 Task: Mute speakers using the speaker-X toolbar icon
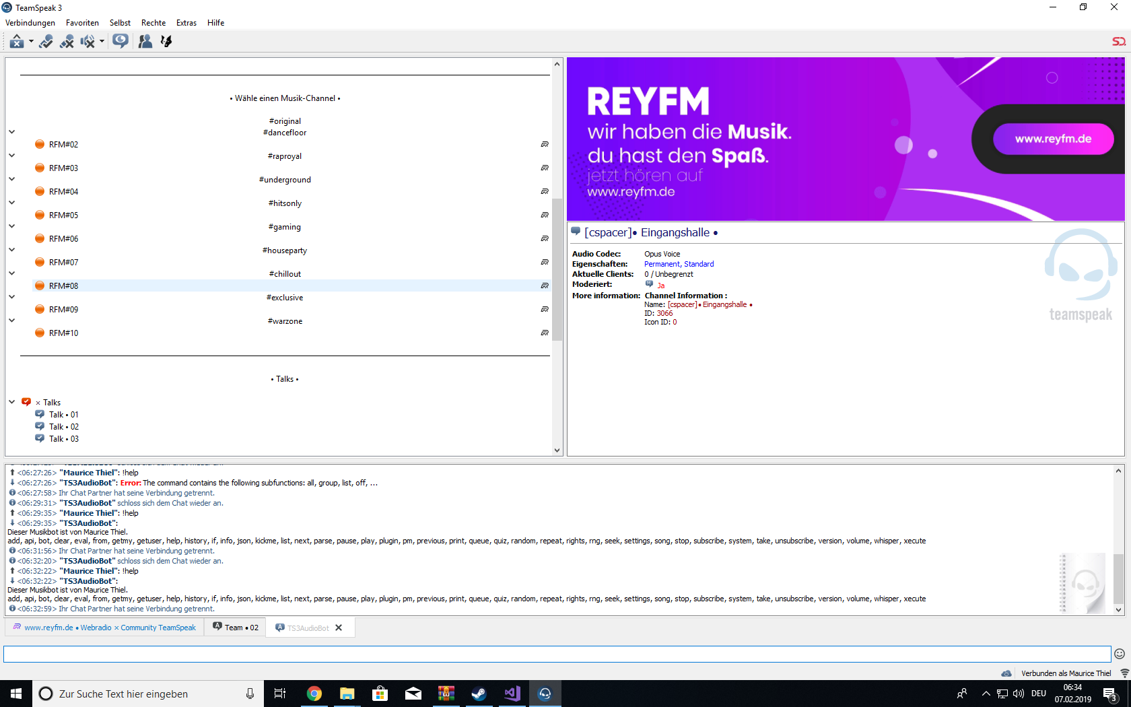click(89, 41)
